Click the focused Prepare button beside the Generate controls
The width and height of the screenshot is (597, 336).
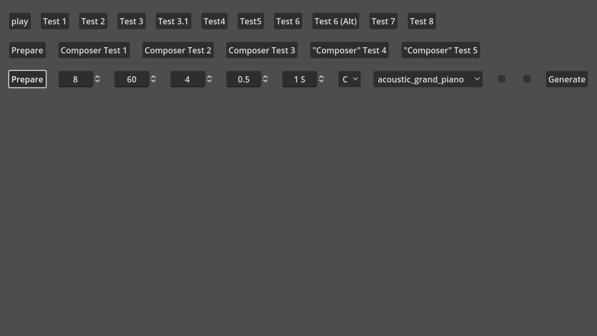point(27,79)
